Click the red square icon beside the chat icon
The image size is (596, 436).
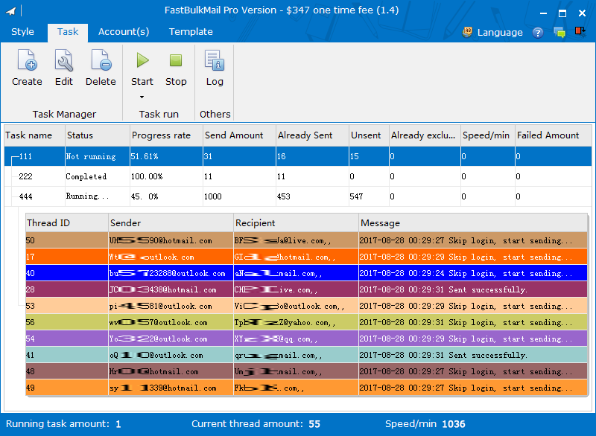(x=580, y=31)
